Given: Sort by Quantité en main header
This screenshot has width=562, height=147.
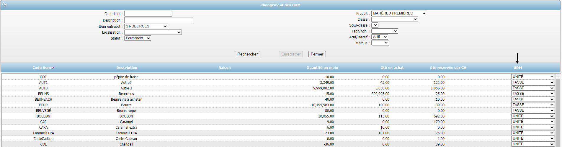Looking at the screenshot, I should [x=322, y=68].
